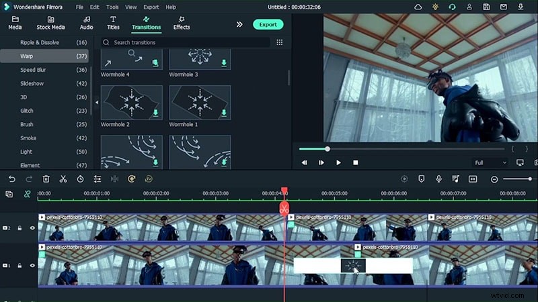This screenshot has height=302, width=538.
Task: Switch to the Effects tab
Action: point(182,23)
